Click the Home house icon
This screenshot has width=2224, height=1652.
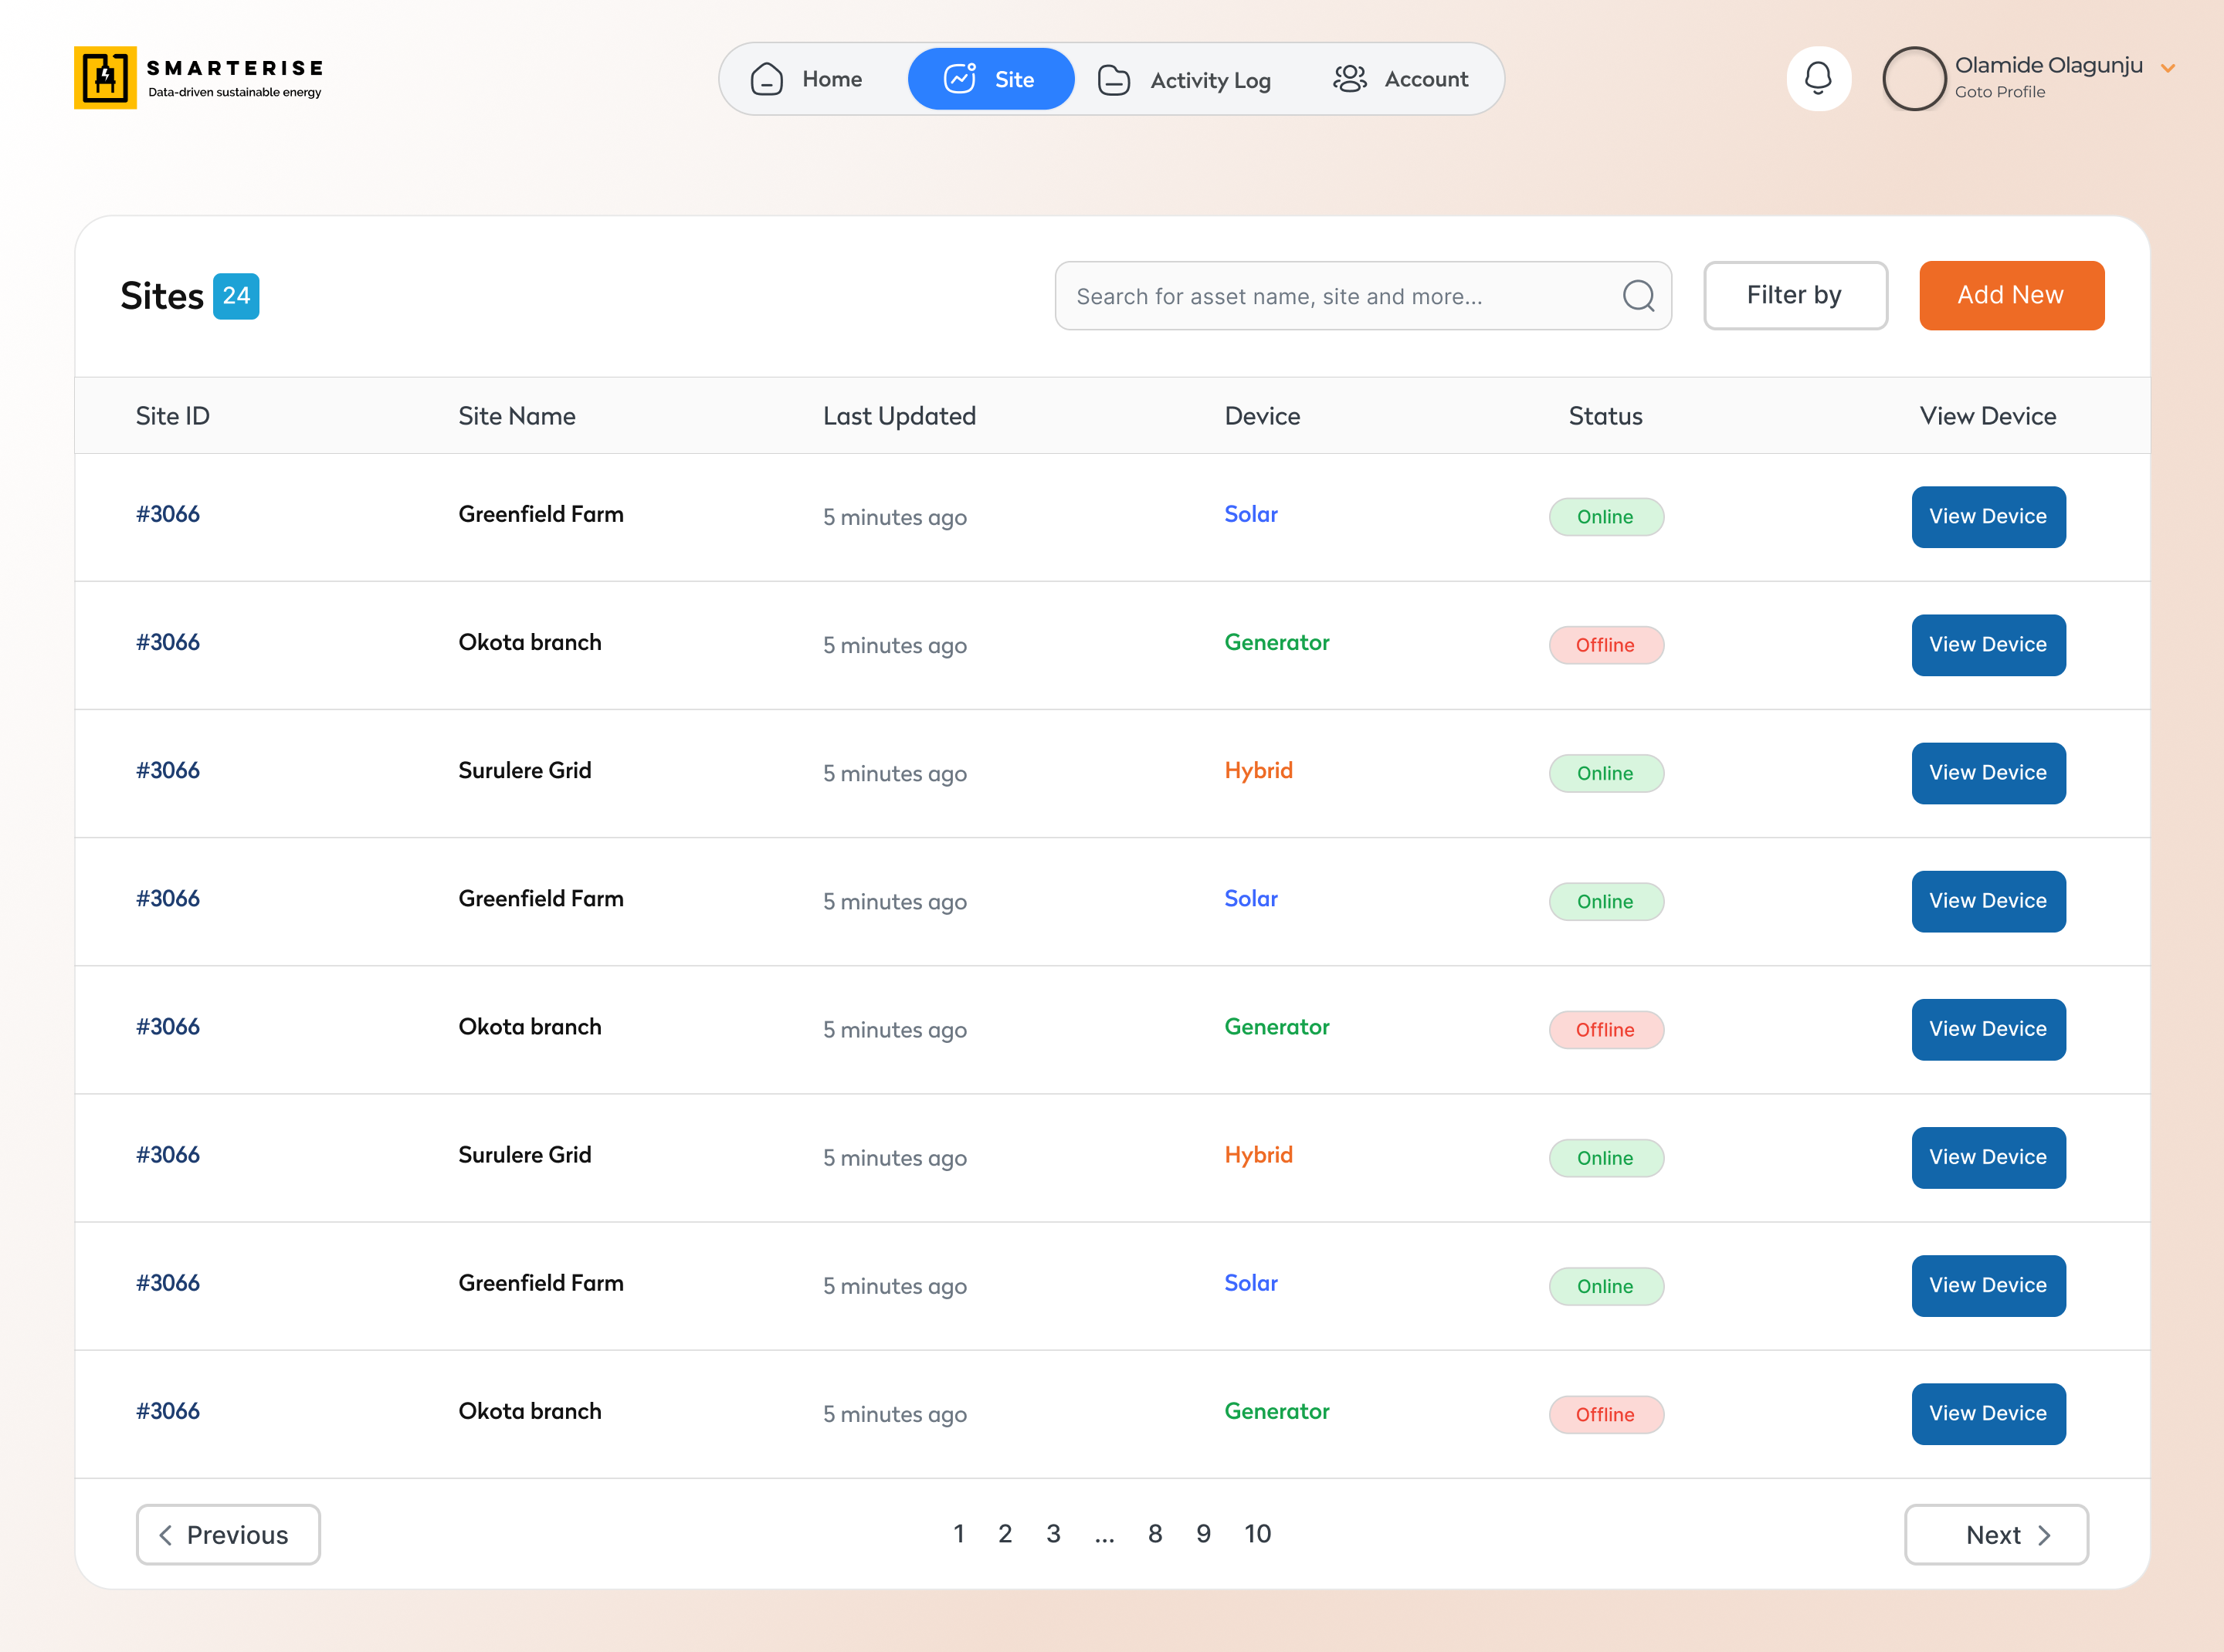point(766,79)
